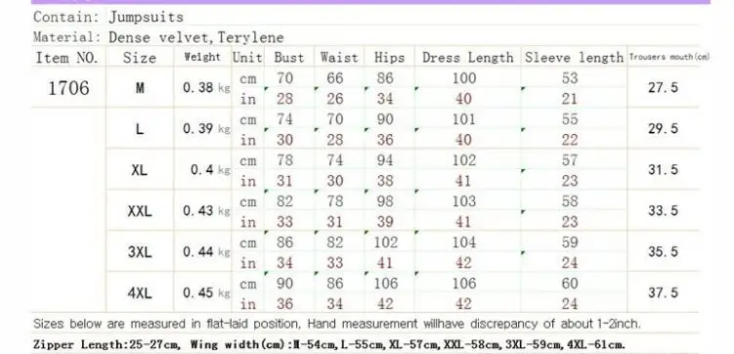
Task: Click size XXL hips inches value '39'
Action: coord(385,222)
